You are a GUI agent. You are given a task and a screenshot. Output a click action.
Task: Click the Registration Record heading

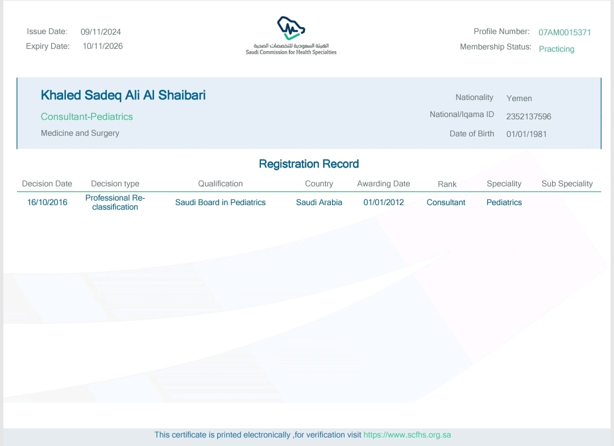tap(309, 164)
